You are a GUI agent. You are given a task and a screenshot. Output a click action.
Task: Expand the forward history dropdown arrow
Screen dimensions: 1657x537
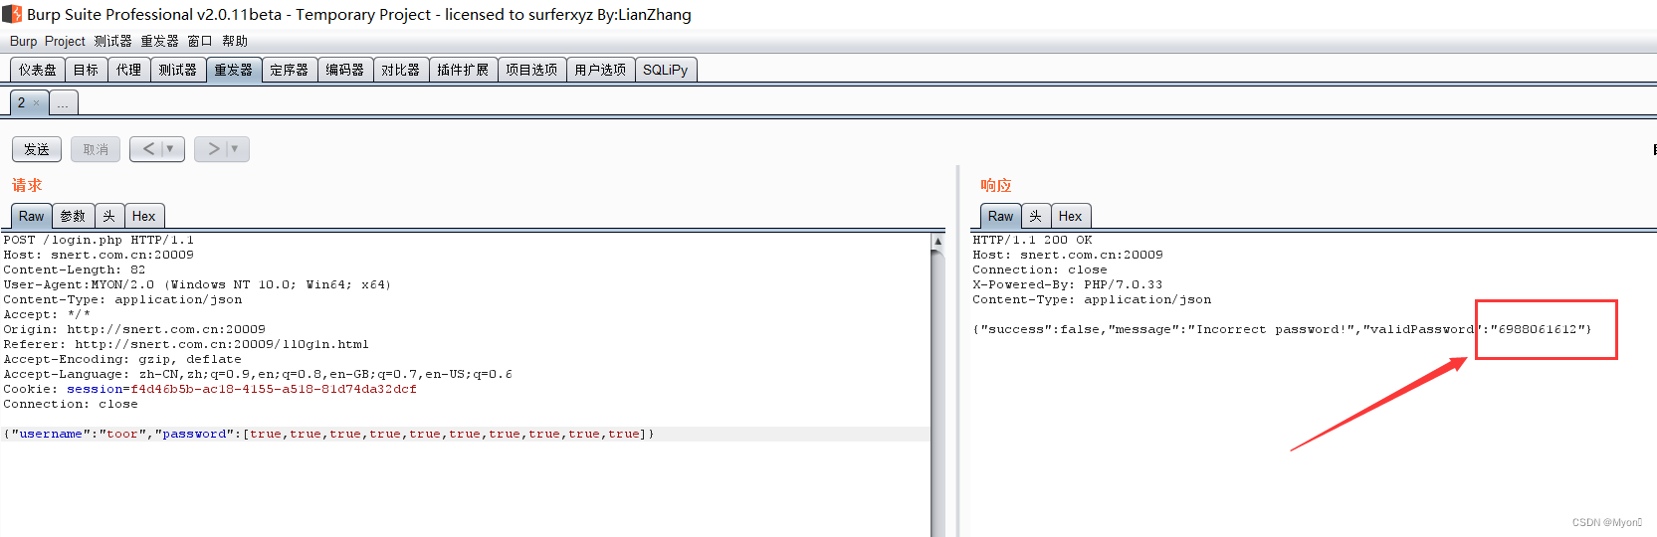click(236, 149)
